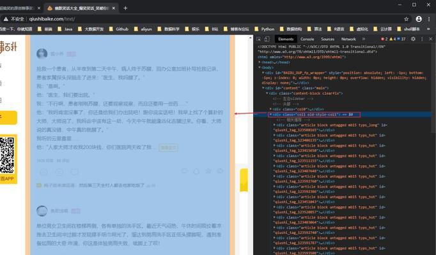Collapse the content-block clearfix div
Viewport: 436px width, 255px height.
[x=267, y=93]
